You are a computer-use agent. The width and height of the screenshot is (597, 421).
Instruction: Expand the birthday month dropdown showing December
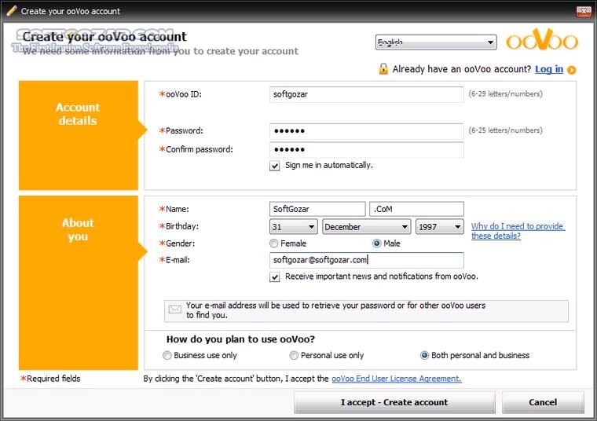[x=366, y=227]
